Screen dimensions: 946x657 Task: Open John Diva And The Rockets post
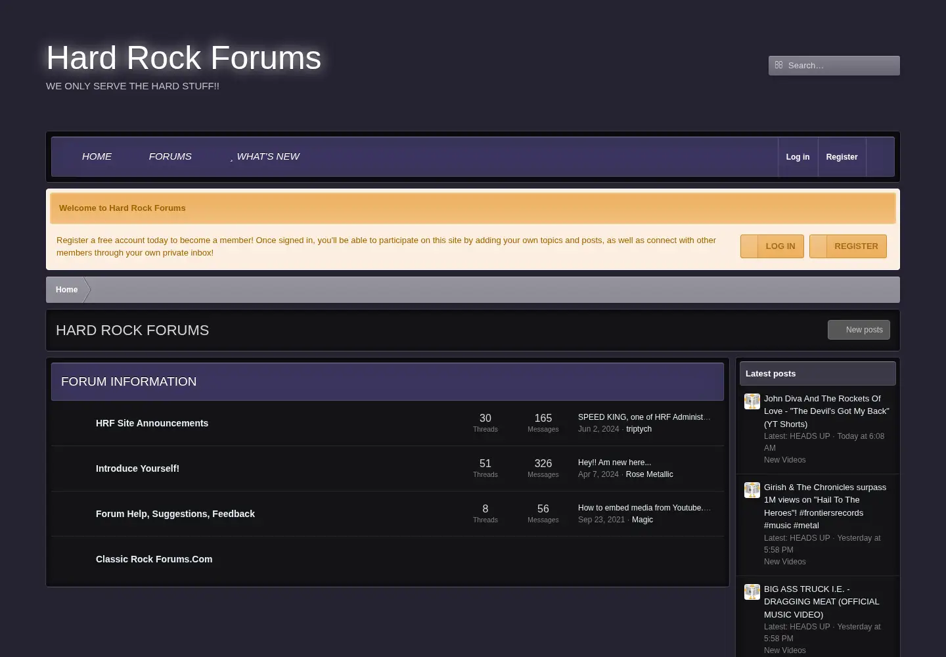pos(826,411)
